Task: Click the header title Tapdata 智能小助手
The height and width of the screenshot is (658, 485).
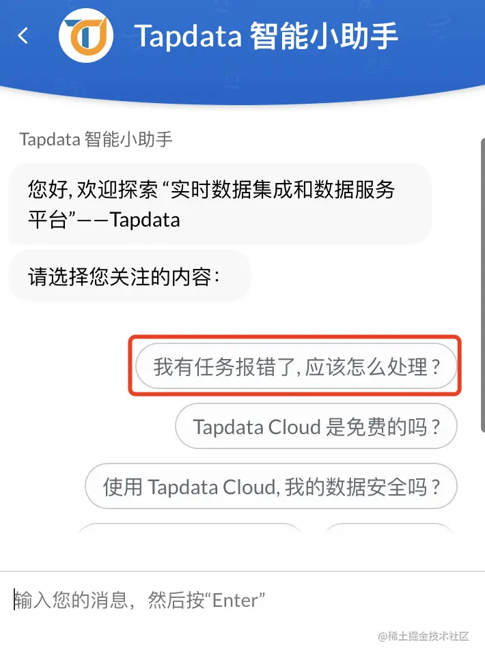Action: (x=266, y=36)
